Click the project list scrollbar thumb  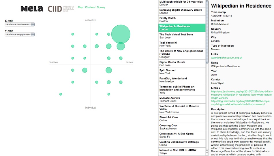(x=207, y=32)
